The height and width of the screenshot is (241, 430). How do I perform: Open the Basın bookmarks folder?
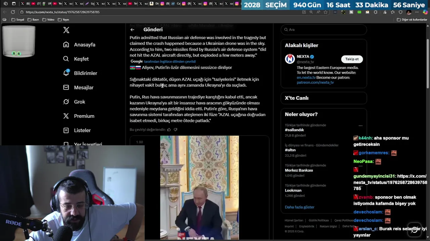pyautogui.click(x=33, y=19)
